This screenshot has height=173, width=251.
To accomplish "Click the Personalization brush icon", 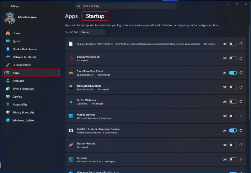I will pyautogui.click(x=8, y=65).
